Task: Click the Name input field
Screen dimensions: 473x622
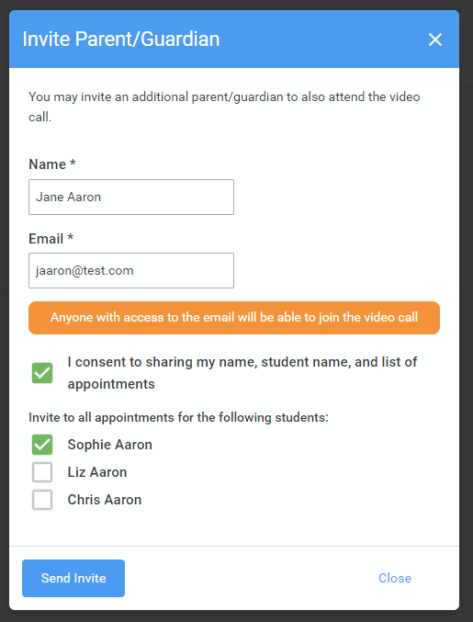Action: point(131,198)
